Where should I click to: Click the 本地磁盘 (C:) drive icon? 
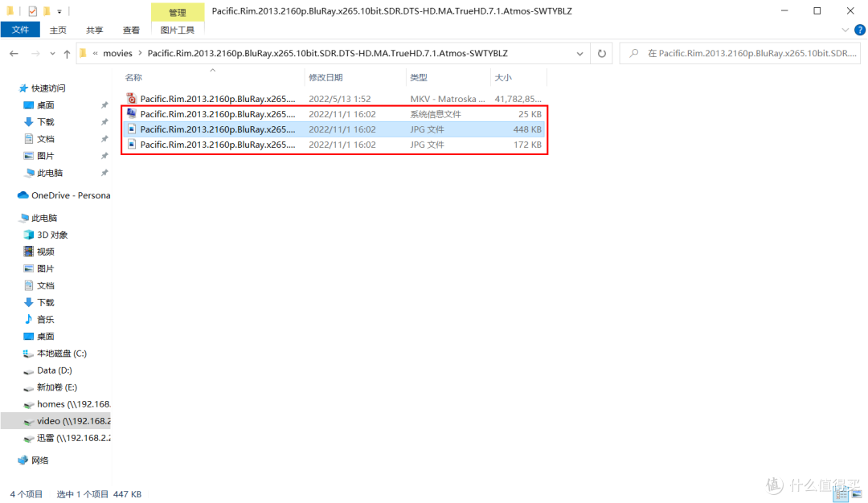coord(29,353)
